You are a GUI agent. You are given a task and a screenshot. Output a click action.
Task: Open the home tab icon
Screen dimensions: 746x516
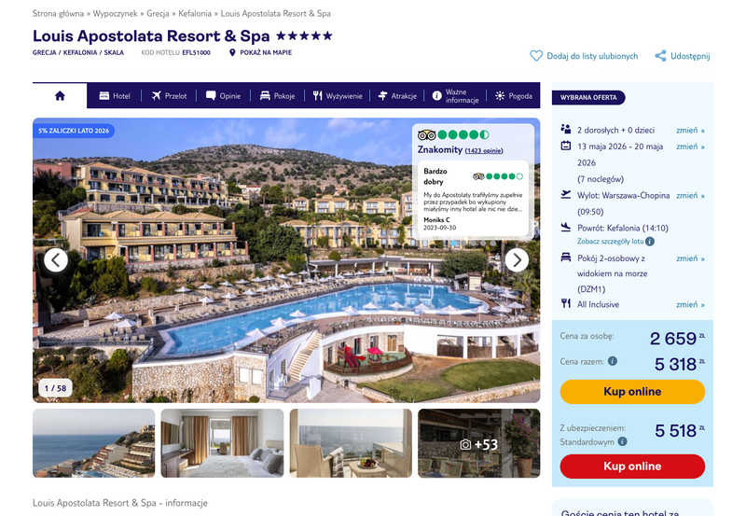60,96
